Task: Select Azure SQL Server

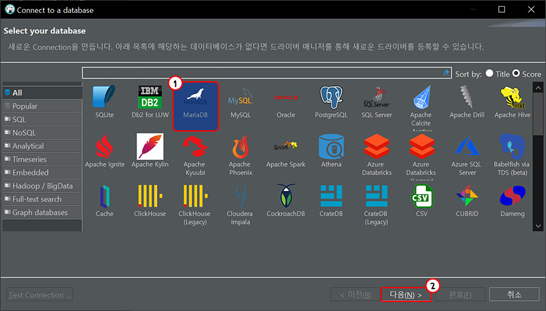Action: point(467,155)
